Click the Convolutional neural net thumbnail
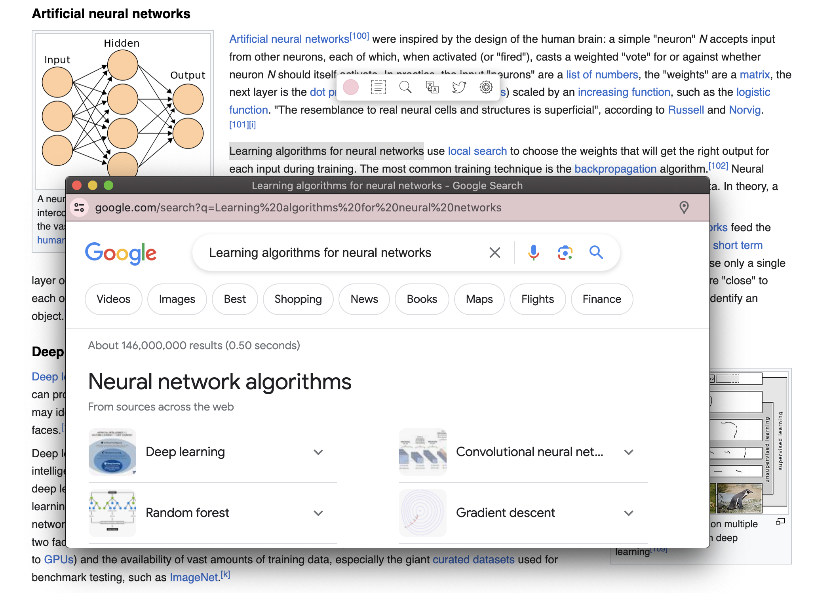 pyautogui.click(x=423, y=452)
